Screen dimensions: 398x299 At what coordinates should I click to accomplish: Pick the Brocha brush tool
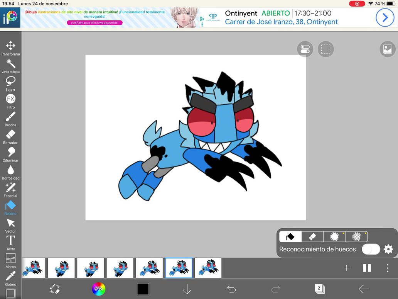pyautogui.click(x=10, y=119)
